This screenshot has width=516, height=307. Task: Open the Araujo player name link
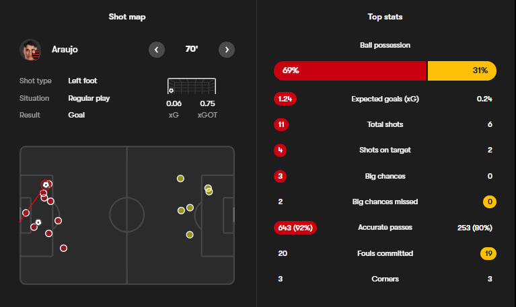65,50
